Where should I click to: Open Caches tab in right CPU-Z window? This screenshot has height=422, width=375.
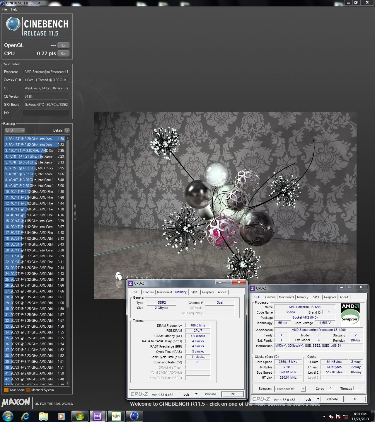pos(270,297)
